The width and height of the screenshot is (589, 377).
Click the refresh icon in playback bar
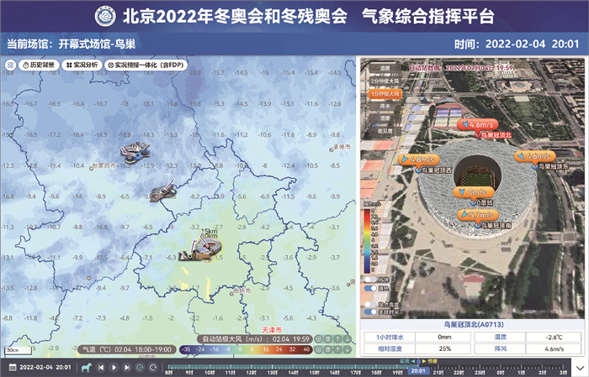pos(153,368)
